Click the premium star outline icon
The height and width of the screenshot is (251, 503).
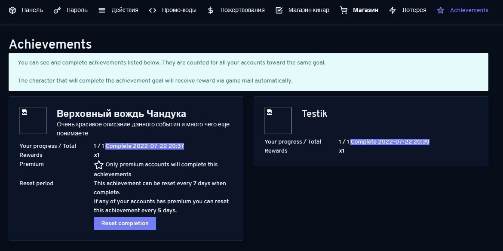click(99, 165)
